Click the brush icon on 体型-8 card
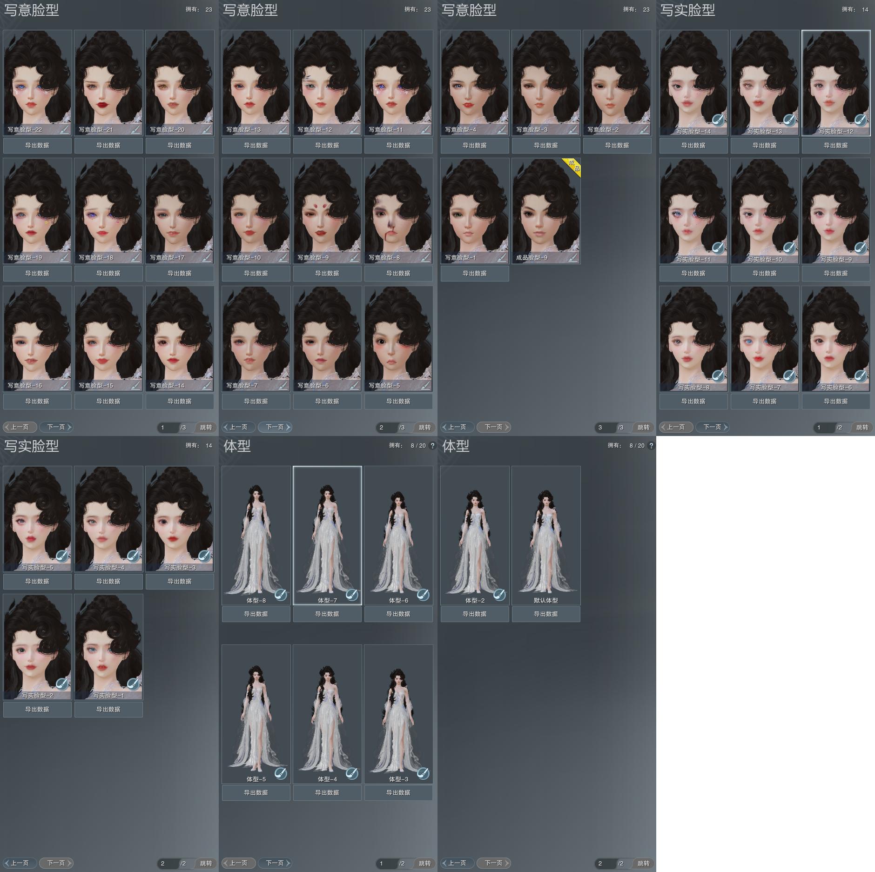Viewport: 875px width, 872px height. (280, 594)
